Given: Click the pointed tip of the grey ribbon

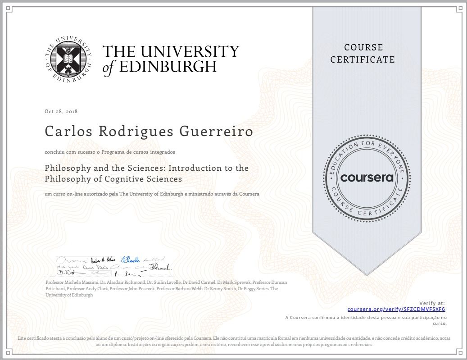Looking at the screenshot, I should (367, 272).
